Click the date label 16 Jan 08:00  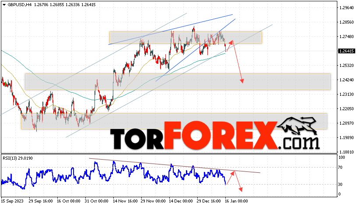click(236, 201)
